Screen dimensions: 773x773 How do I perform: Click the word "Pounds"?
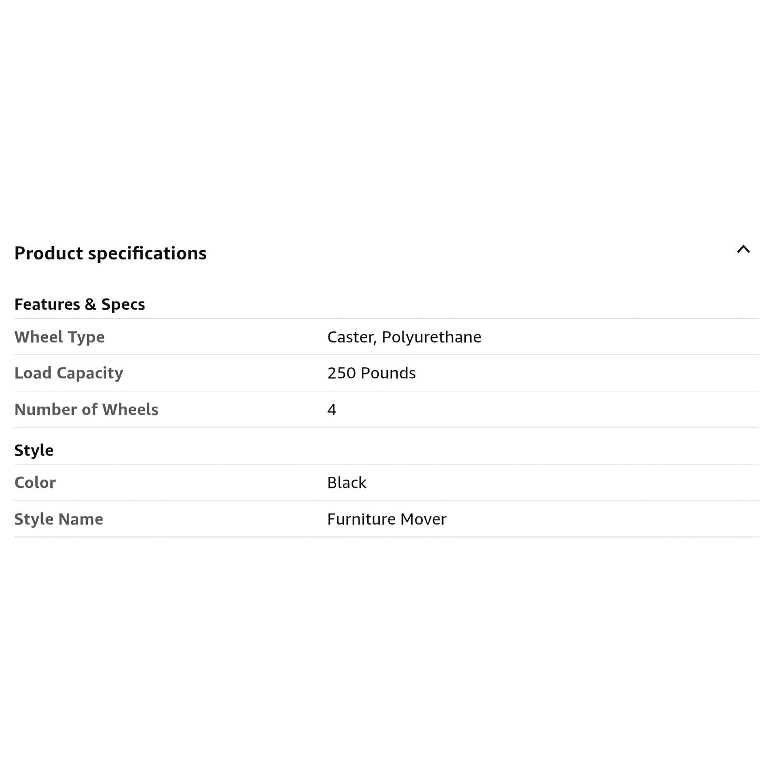388,373
